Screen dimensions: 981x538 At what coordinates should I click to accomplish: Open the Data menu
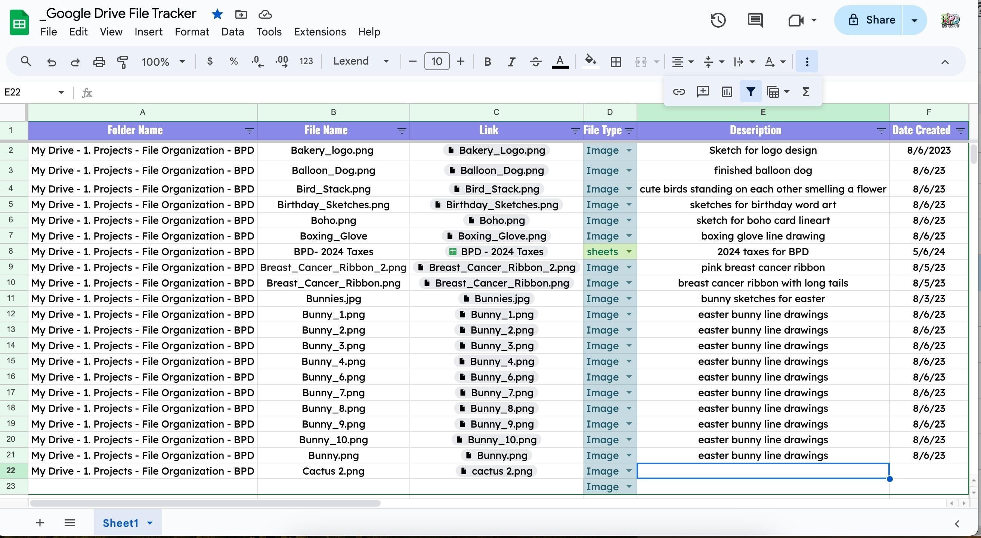click(x=233, y=32)
